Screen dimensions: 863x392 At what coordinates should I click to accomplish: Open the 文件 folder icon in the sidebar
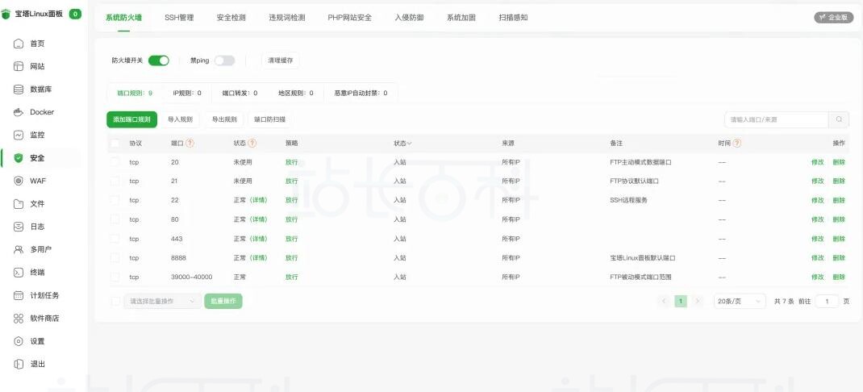(19, 204)
